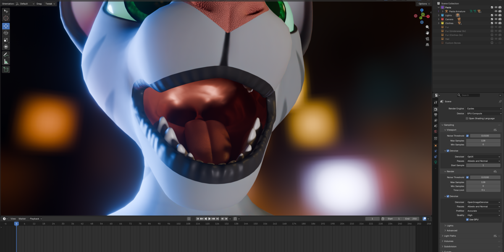This screenshot has height=252, width=504.
Task: Open the Output properties tab icon
Action: 436,115
